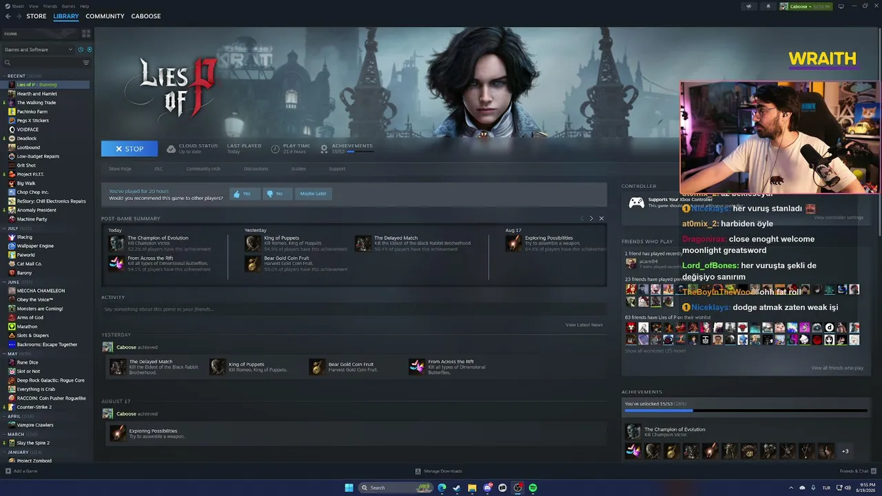Image resolution: width=882 pixels, height=496 pixels.
Task: Go back using the navigation arrow
Action: pos(8,16)
